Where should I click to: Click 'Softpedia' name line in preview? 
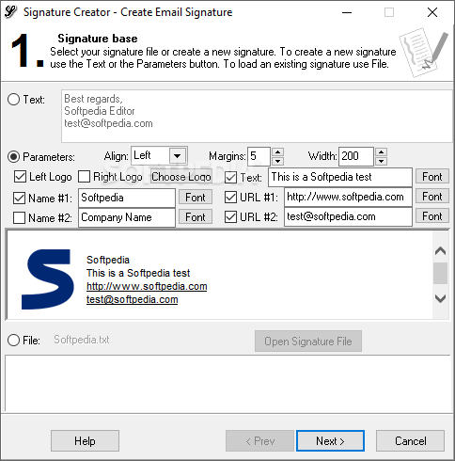pos(108,260)
